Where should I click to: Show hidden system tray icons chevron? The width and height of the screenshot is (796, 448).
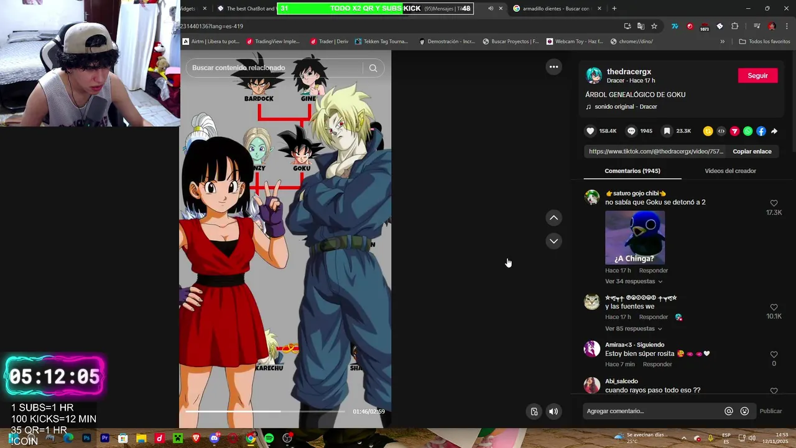(x=683, y=438)
